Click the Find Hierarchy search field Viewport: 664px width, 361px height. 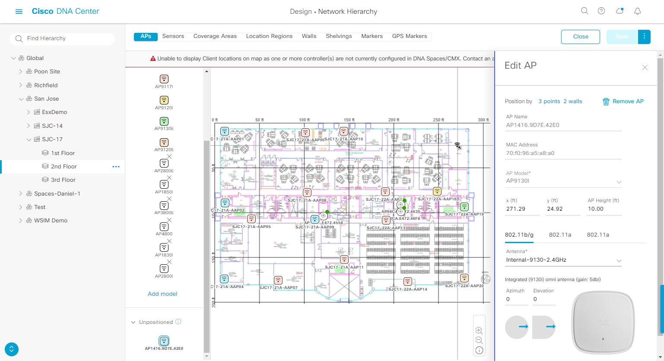(62, 38)
